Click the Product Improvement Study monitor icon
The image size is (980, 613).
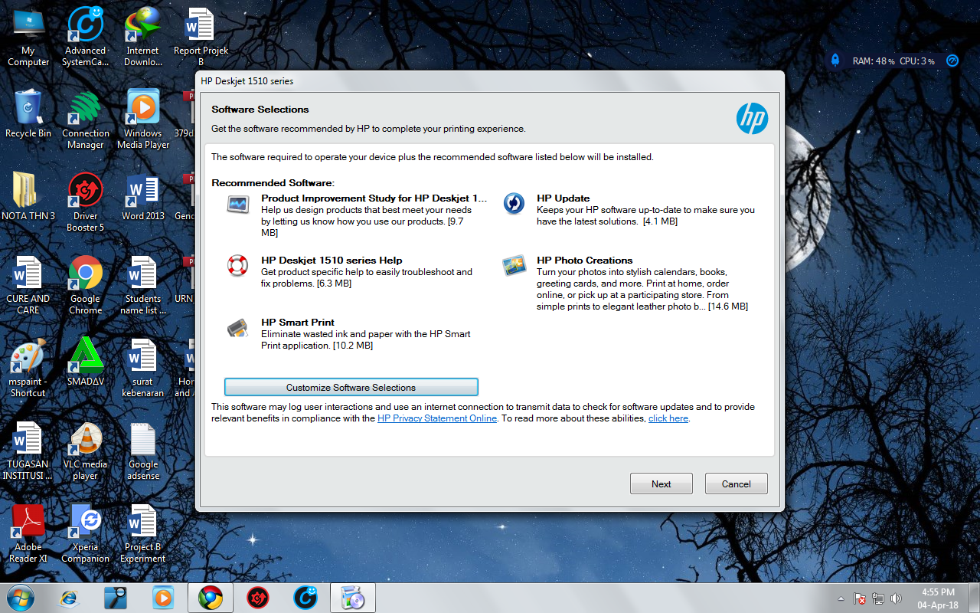238,204
